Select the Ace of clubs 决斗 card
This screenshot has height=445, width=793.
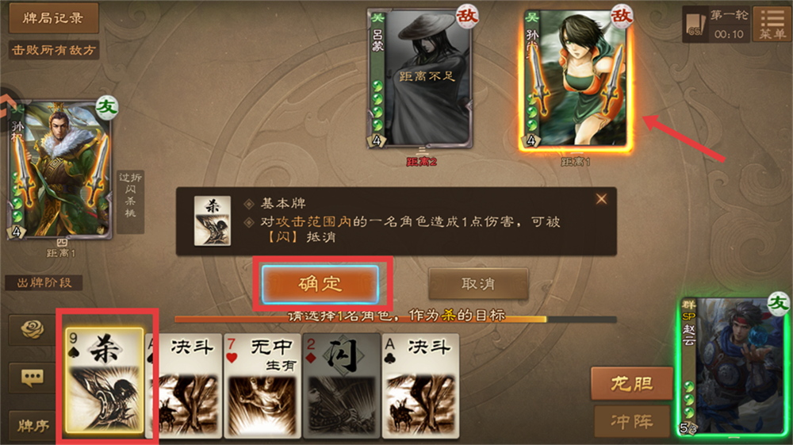[x=420, y=386]
